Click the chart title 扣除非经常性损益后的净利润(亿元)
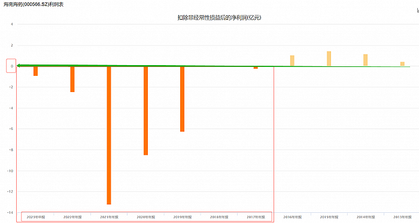 [220, 17]
